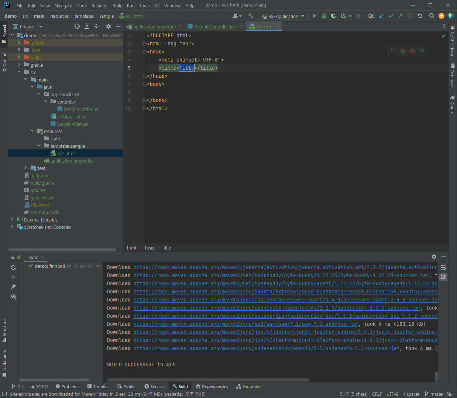Expand the .gradle folder

(x=19, y=43)
